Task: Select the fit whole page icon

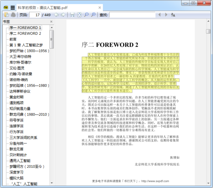Action: pyautogui.click(x=79, y=15)
